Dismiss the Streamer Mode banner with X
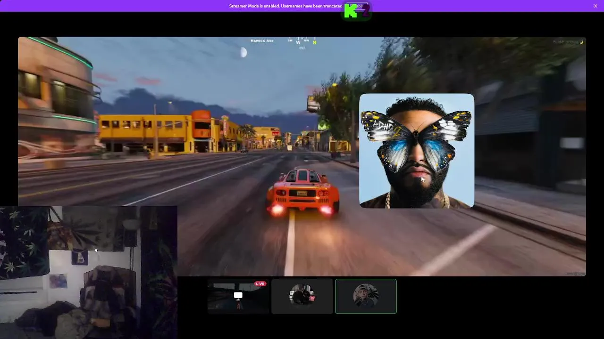Viewport: 604px width, 339px height. [595, 6]
